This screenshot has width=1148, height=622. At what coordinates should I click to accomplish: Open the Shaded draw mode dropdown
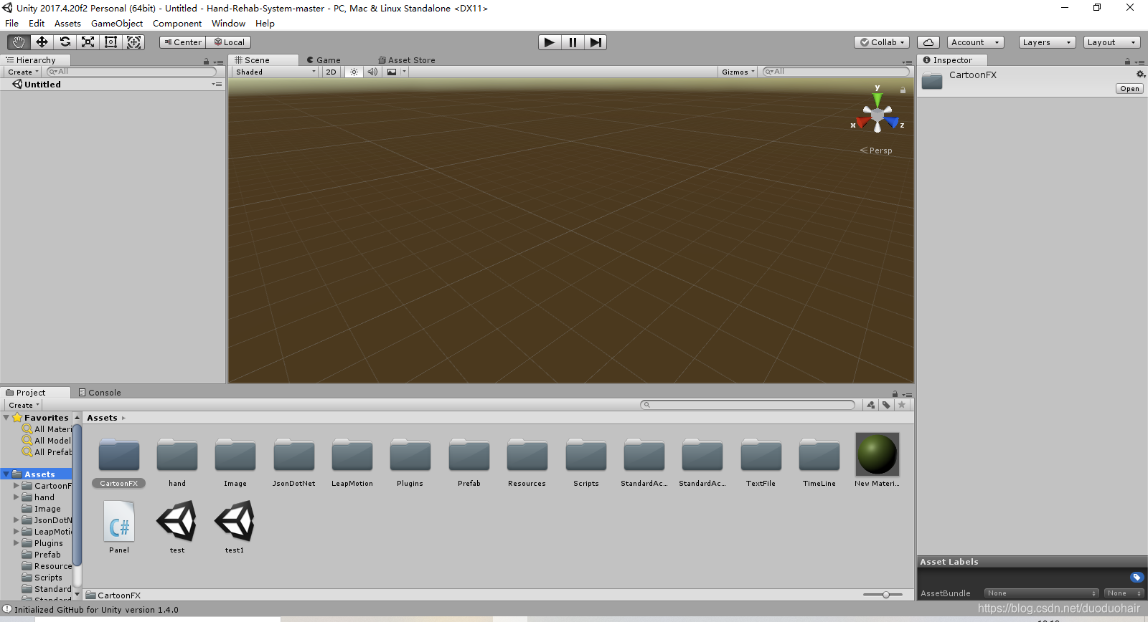[x=276, y=72]
